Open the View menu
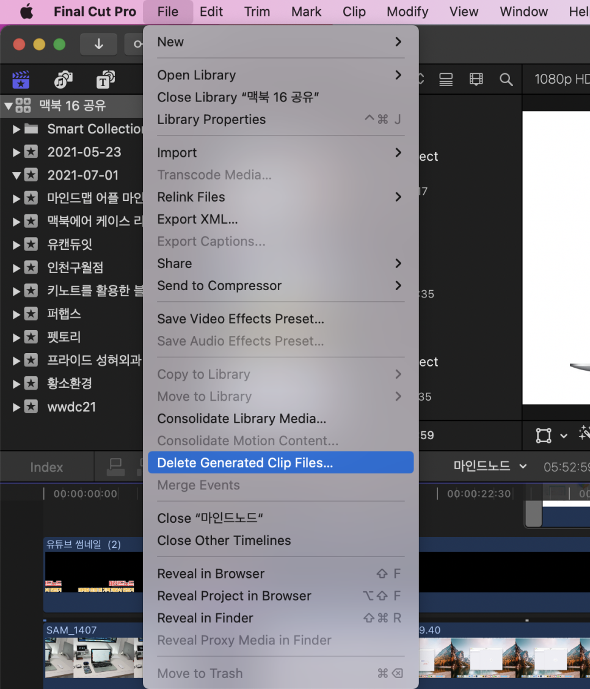 [464, 12]
